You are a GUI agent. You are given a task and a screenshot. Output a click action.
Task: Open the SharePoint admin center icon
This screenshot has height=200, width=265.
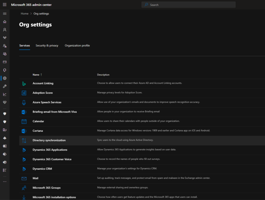(x=5, y=154)
